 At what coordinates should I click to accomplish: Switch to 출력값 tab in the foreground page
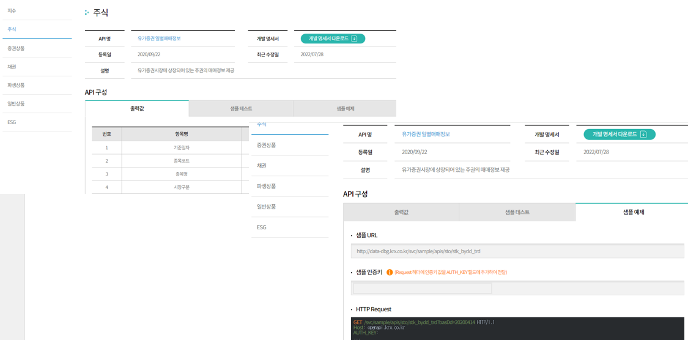[401, 212]
